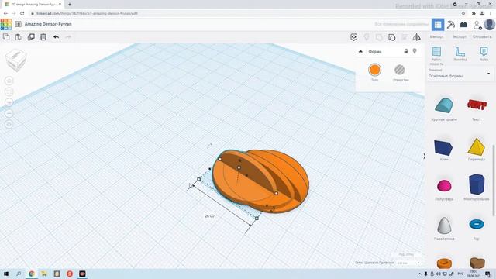Screen dimensions: 496x279
Task: Open the Blocks pickaxe mode
Action: click(x=451, y=24)
